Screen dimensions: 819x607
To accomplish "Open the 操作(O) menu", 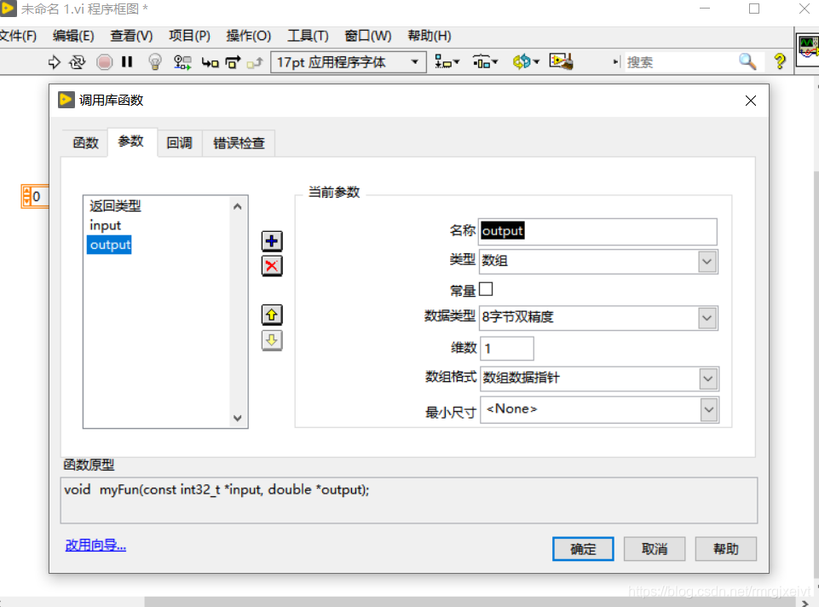I will pos(249,36).
